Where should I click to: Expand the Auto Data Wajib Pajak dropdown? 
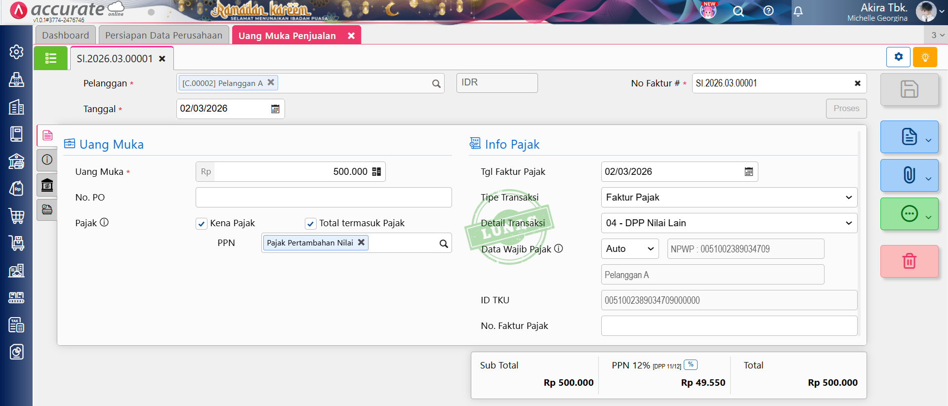point(630,249)
